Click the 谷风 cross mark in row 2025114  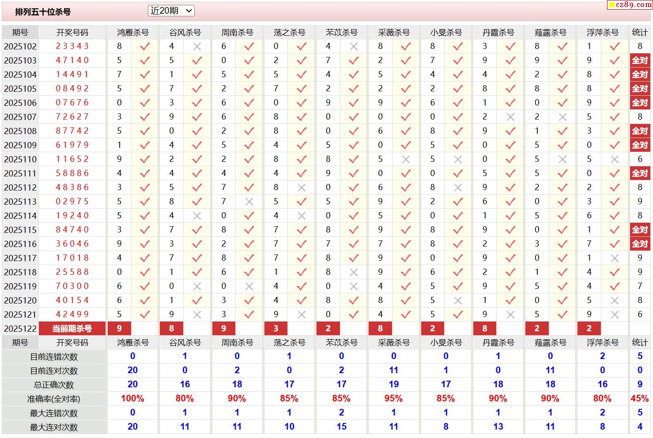pos(197,216)
